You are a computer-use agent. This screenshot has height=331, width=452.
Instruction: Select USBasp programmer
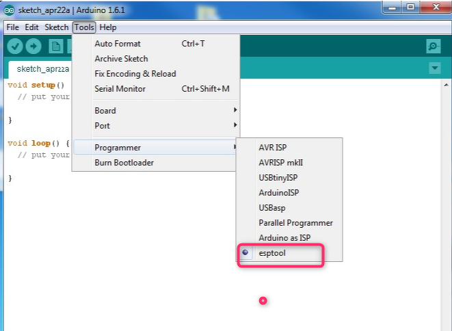(289, 208)
